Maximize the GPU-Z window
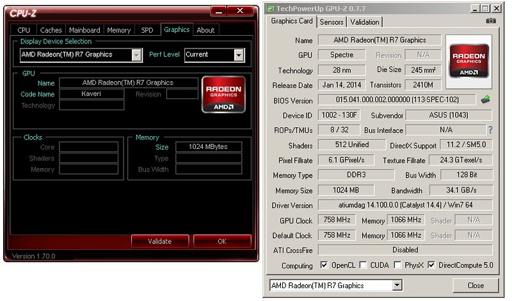Viewport: 512px width, 301px height. click(486, 8)
